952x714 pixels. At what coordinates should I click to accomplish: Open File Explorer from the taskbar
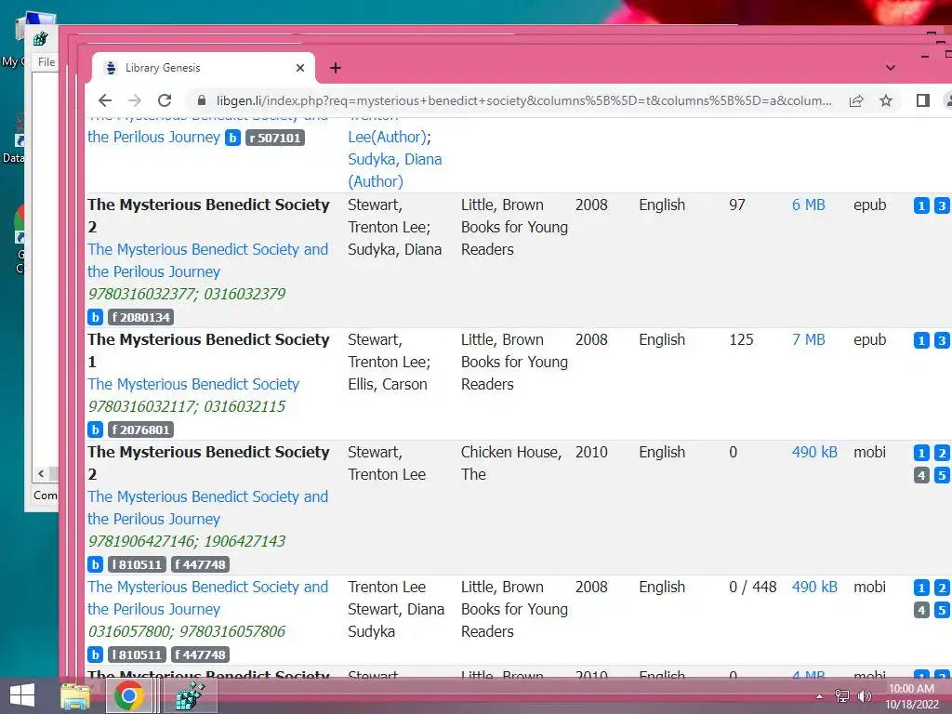pos(75,695)
